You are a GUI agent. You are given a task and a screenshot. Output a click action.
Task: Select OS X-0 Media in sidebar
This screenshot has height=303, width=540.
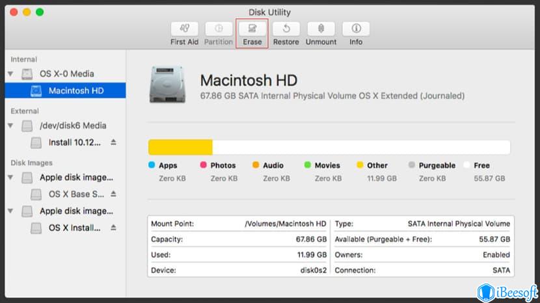click(66, 73)
